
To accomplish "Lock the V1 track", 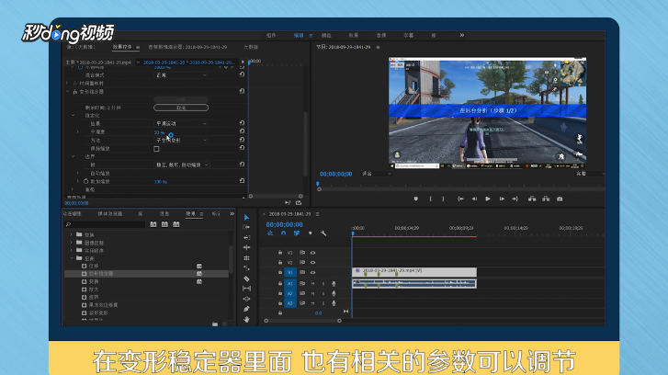I will click(x=280, y=272).
